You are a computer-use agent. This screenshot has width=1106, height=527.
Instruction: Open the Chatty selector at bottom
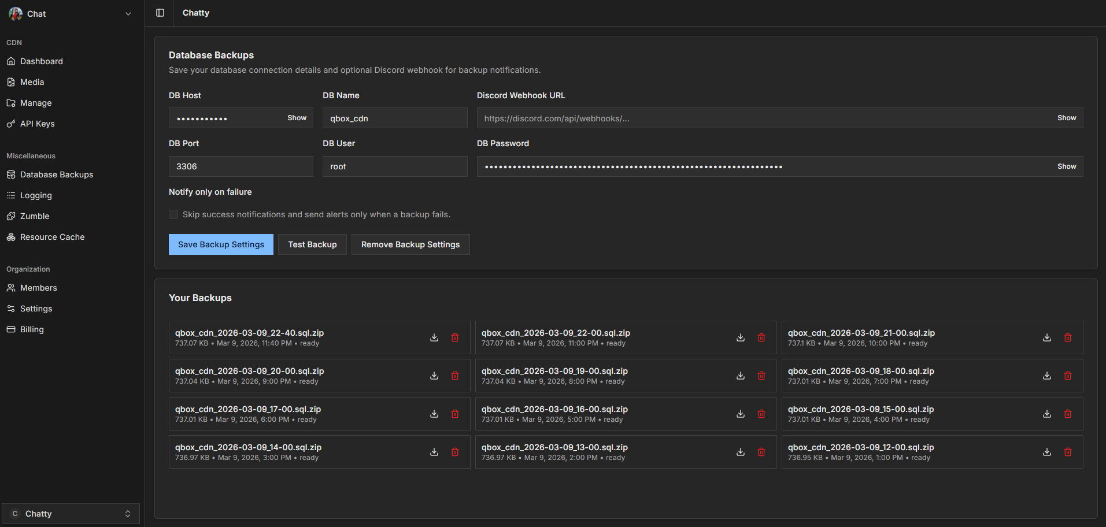pos(71,513)
